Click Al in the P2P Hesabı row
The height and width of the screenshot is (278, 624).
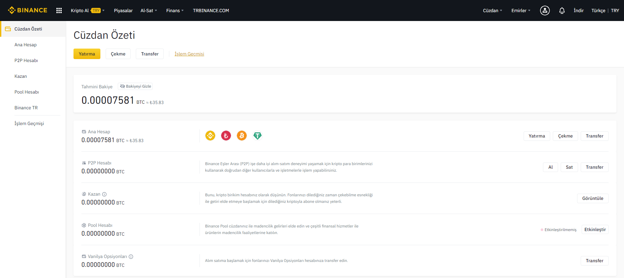(551, 167)
